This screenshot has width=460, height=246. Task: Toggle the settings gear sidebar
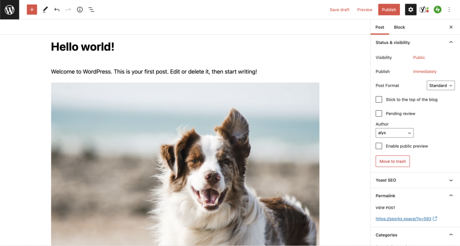point(411,10)
